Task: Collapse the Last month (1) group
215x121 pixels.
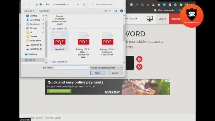Action: click(x=50, y=62)
